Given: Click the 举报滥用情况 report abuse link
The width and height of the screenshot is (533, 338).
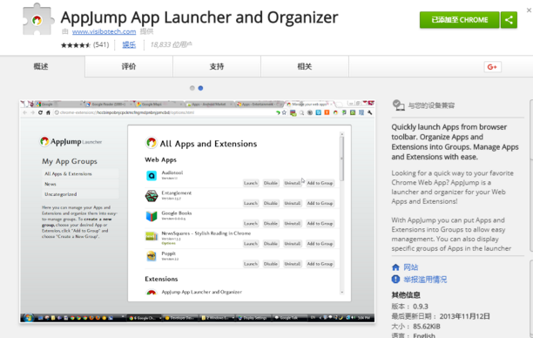Looking at the screenshot, I should (x=425, y=280).
